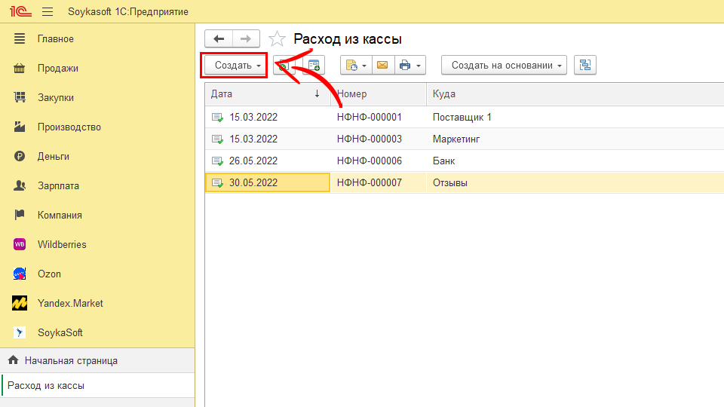Open the Создать dropdown button
Image resolution: width=724 pixels, height=407 pixels.
click(x=234, y=66)
